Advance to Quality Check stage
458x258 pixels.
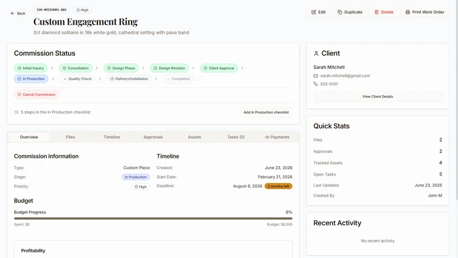tap(77, 79)
